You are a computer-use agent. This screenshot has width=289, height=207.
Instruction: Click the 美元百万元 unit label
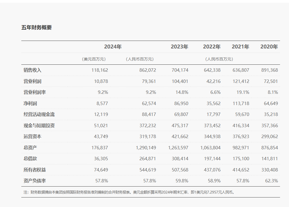click(94, 59)
